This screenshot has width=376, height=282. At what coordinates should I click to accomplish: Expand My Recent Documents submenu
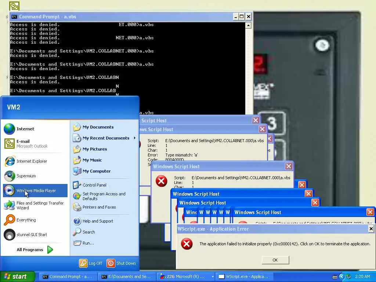click(x=104, y=138)
